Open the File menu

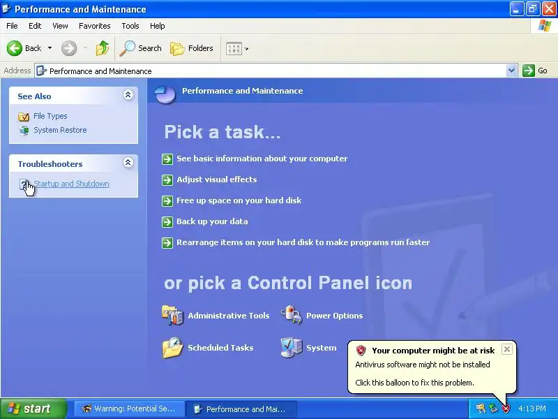click(12, 26)
